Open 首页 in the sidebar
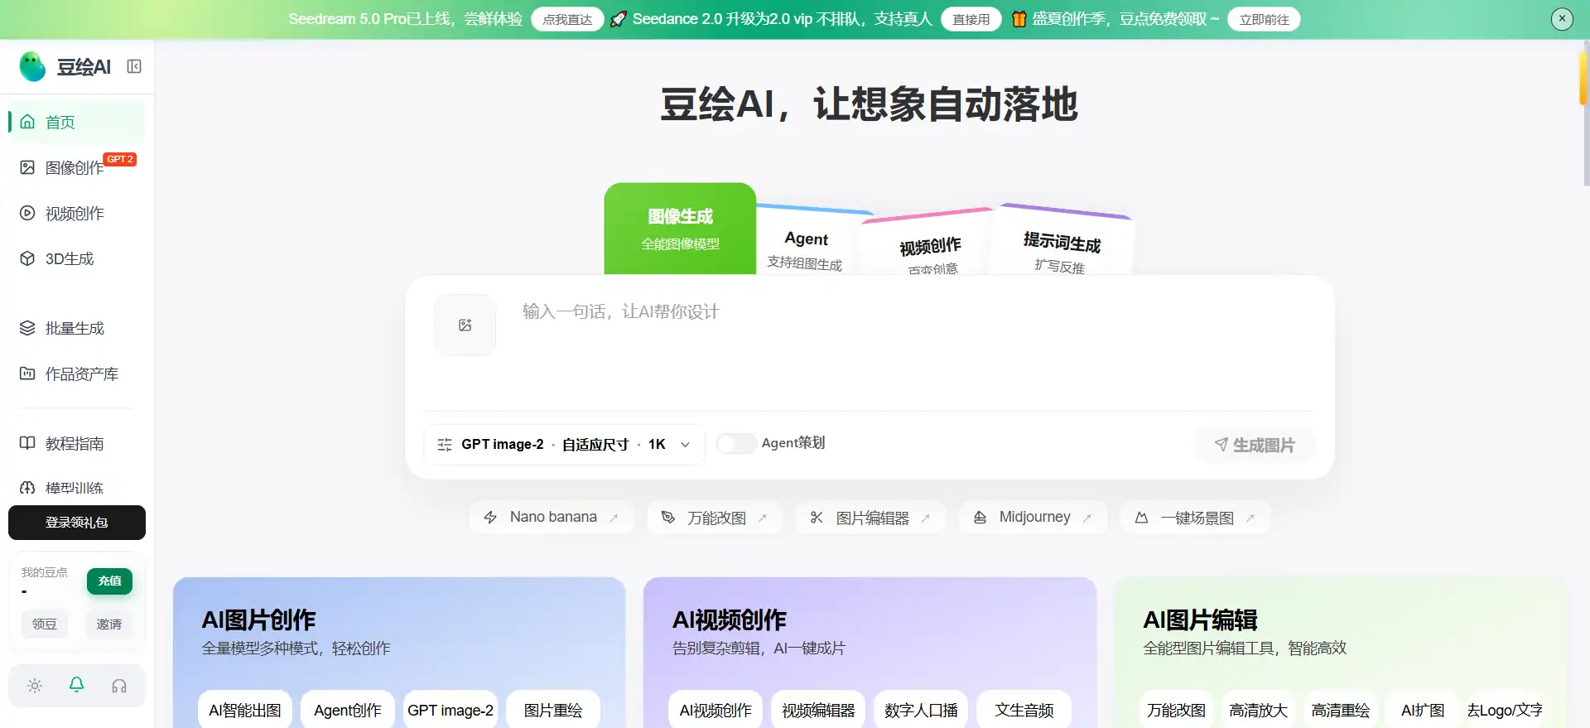 coord(76,122)
